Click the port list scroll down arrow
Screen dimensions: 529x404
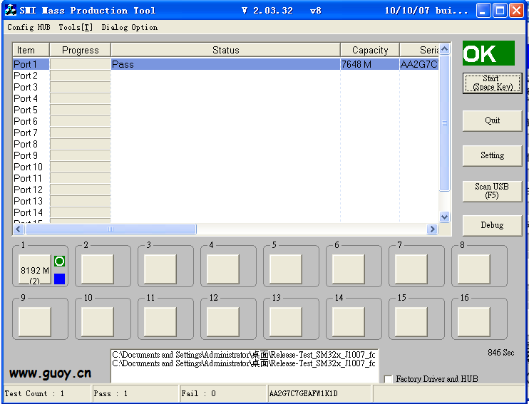click(x=445, y=217)
